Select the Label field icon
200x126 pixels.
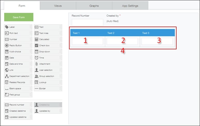[x=7, y=27]
